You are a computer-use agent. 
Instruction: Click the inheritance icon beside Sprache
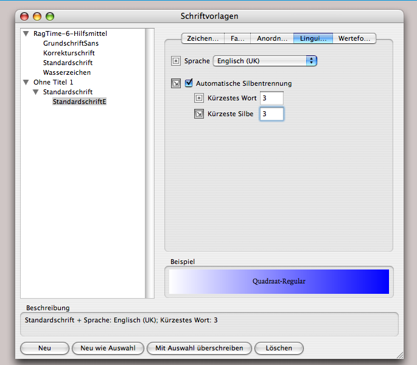pos(176,61)
